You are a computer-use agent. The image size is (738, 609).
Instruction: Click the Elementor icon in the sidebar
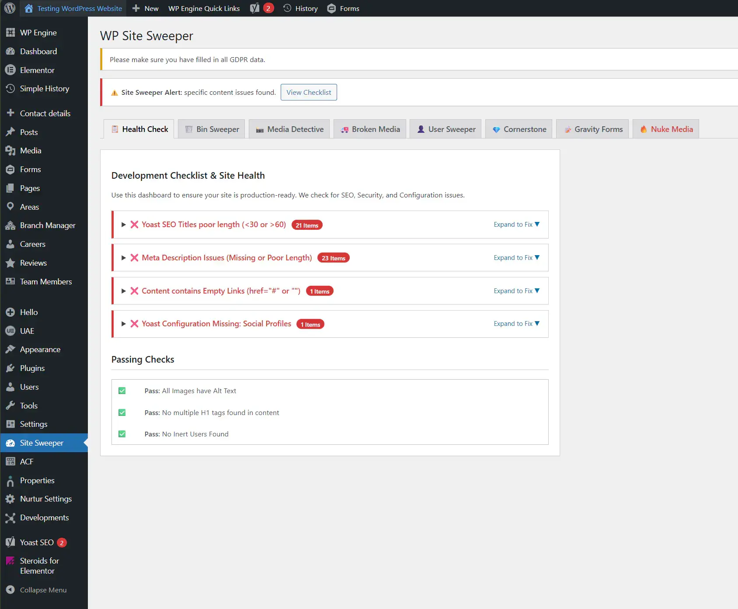coord(10,70)
